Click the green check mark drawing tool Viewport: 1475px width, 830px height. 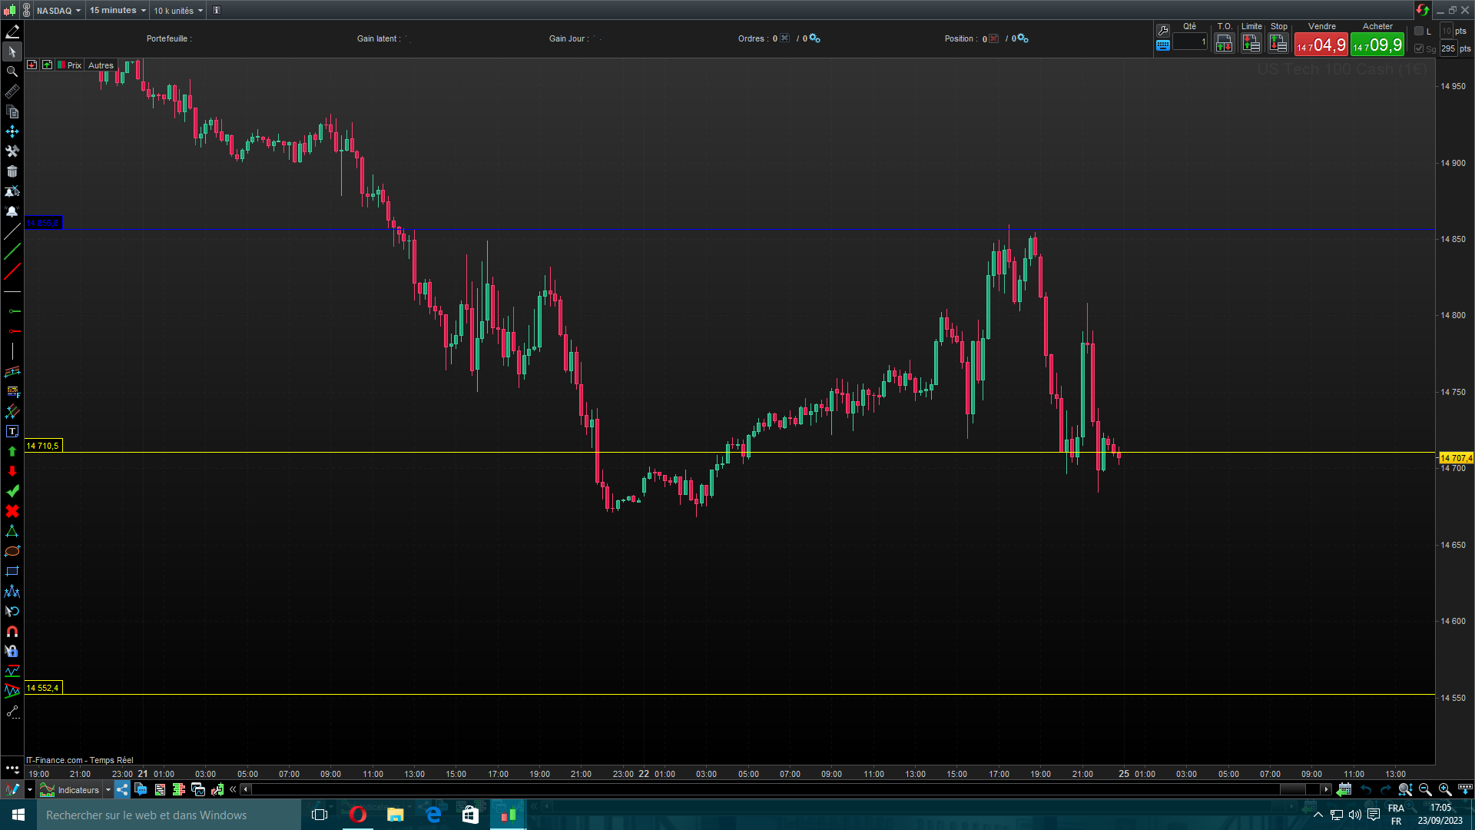point(12,491)
